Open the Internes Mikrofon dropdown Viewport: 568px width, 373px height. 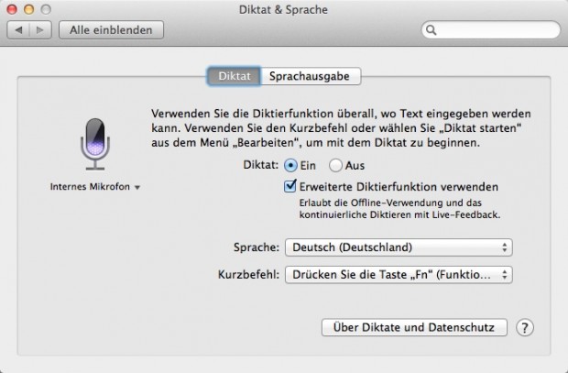[x=95, y=187]
